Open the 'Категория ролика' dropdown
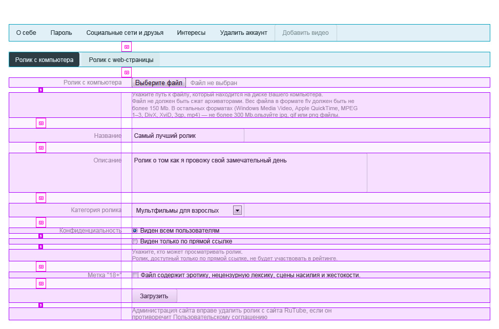This screenshot has width=499, height=329. [x=188, y=210]
